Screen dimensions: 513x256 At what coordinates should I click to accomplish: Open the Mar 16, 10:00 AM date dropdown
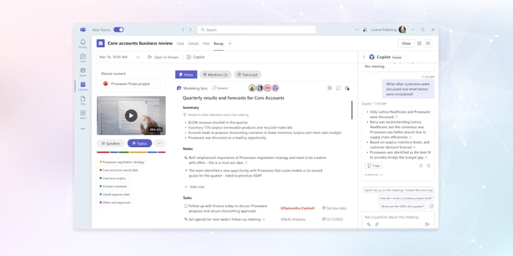119,57
